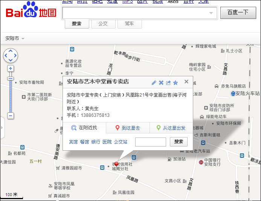Select the 公交 transit tab

103,24
